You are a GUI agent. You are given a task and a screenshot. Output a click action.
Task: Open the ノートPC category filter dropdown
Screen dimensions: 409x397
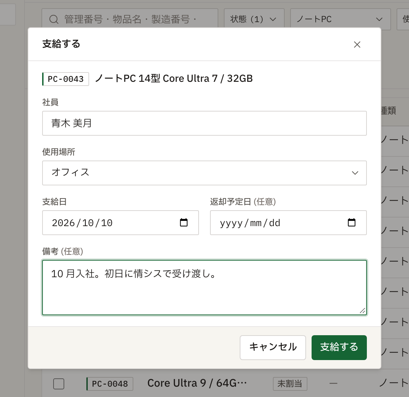click(340, 19)
